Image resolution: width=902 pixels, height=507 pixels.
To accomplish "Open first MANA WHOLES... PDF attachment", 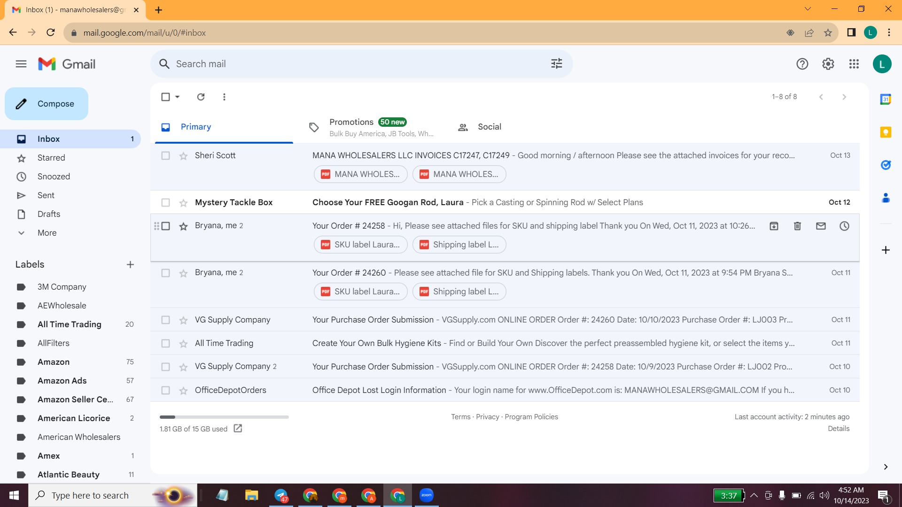I will pos(361,174).
